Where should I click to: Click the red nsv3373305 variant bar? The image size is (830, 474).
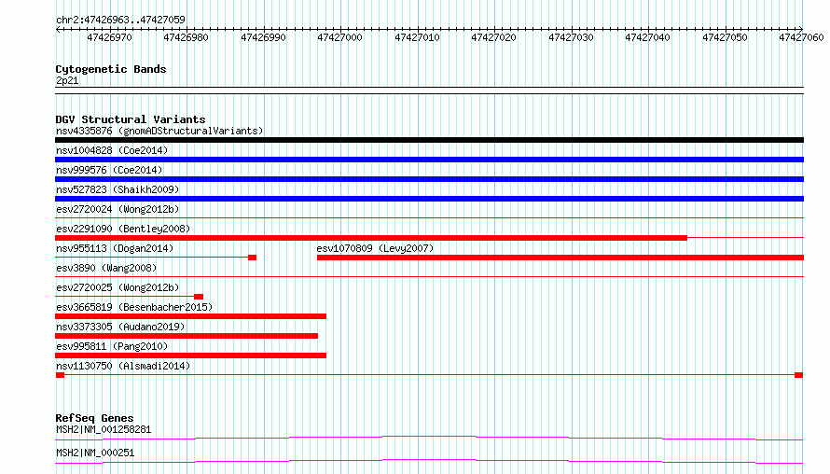[187, 336]
